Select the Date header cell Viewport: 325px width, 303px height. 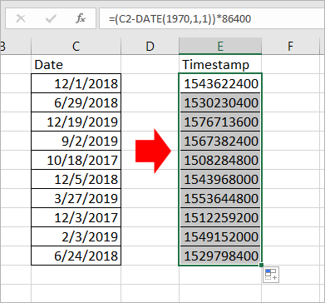(76, 64)
